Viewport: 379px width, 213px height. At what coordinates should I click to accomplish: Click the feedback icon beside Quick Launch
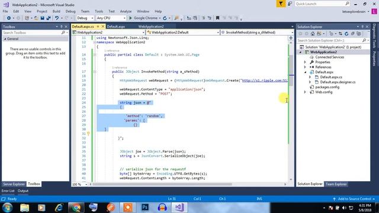point(290,4)
